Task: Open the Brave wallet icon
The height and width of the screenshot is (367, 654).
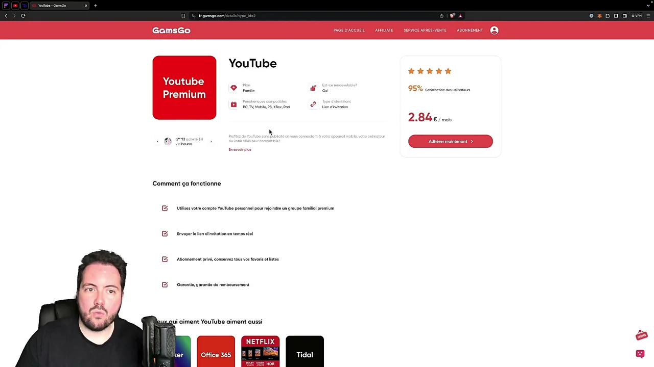Action: tap(625, 16)
